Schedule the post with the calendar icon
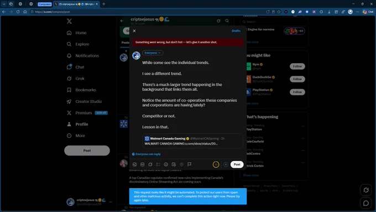Image resolution: width=376 pixels, height=212 pixels. coord(174,164)
